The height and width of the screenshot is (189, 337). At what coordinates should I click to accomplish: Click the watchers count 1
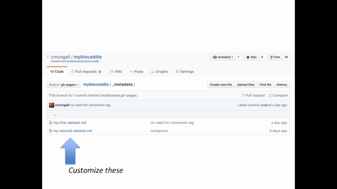coord(238,57)
